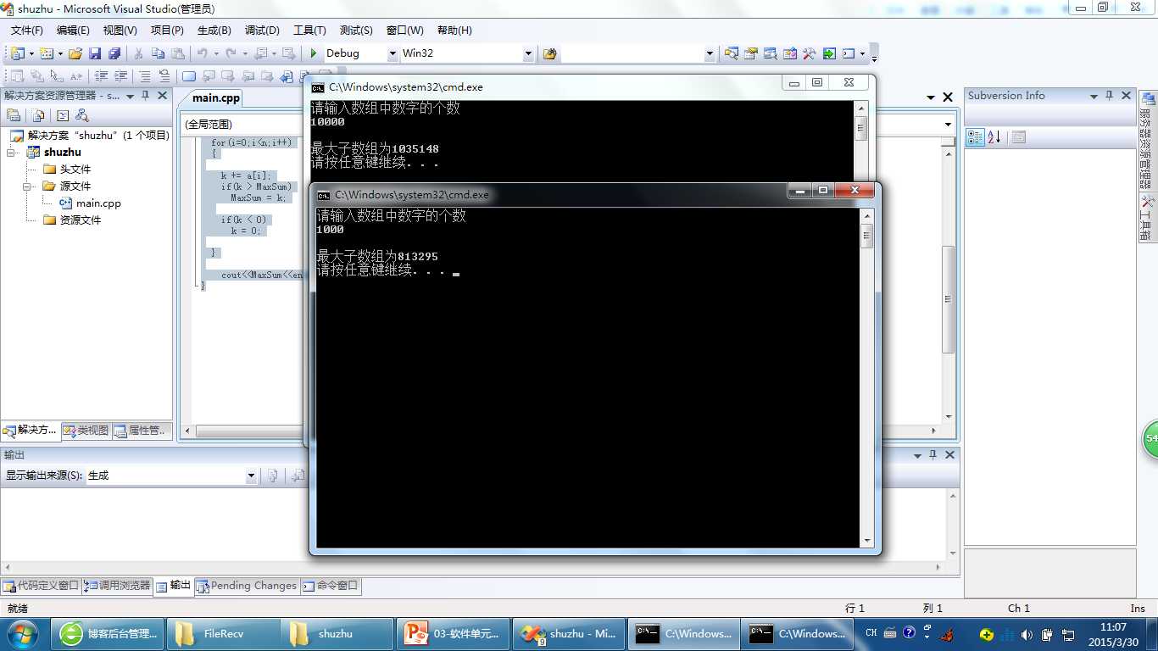Image resolution: width=1158 pixels, height=651 pixels.
Task: Click the Copy icon in the toolbar
Action: coord(158,53)
